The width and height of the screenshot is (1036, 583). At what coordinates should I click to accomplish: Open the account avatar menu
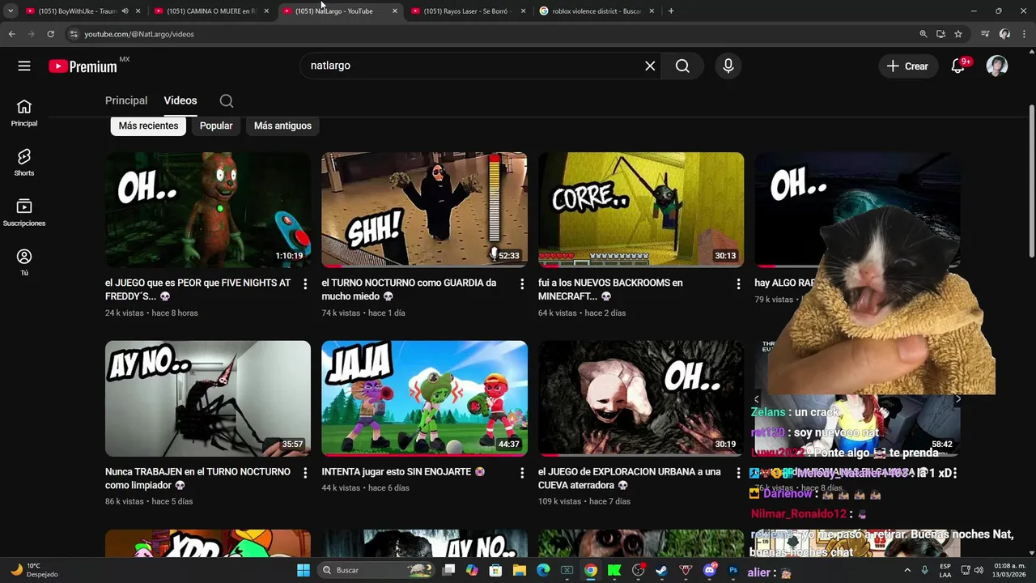(997, 66)
